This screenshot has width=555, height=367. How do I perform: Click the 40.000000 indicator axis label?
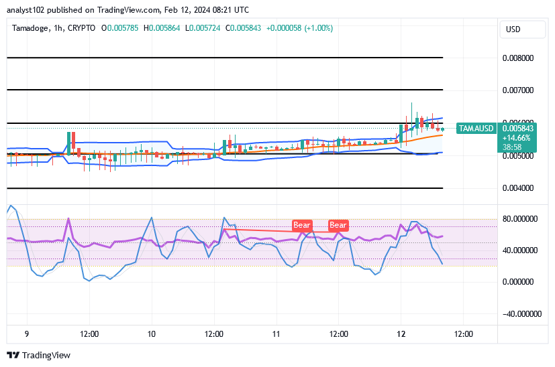[520, 250]
